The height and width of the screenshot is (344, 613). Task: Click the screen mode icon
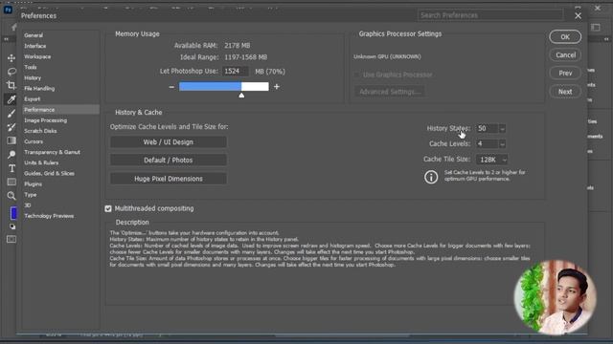[x=11, y=239]
